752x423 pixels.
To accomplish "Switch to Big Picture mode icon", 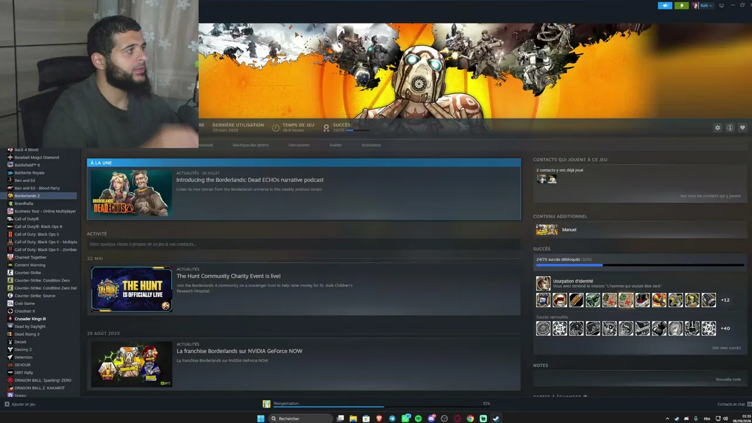I will click(721, 5).
